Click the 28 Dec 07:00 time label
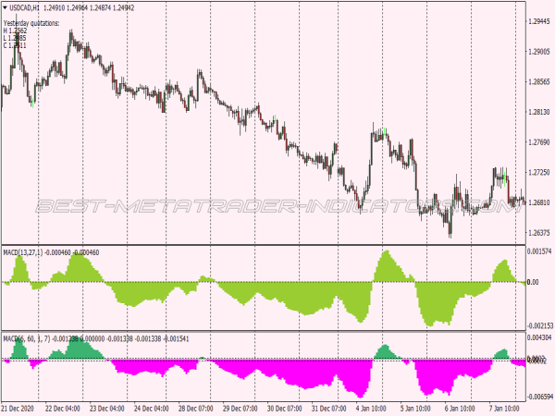The width and height of the screenshot is (555, 416). (x=197, y=409)
